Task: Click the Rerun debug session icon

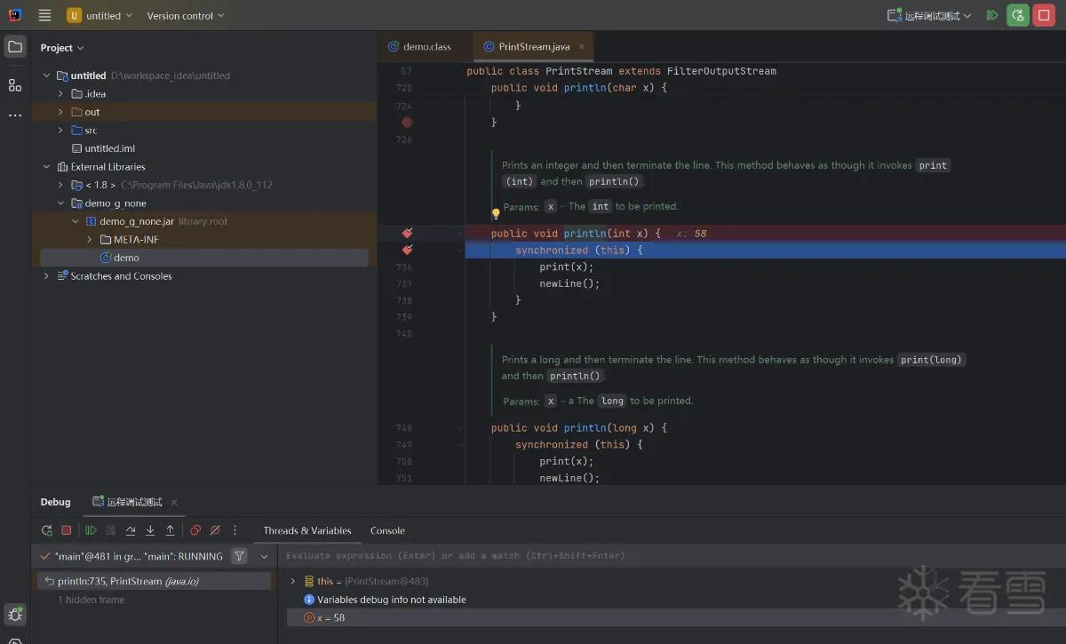Action: (x=47, y=530)
